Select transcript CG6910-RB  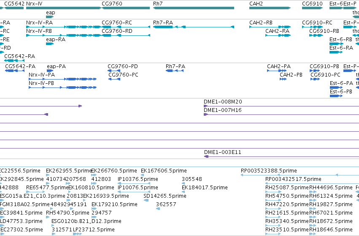(x=316, y=35)
